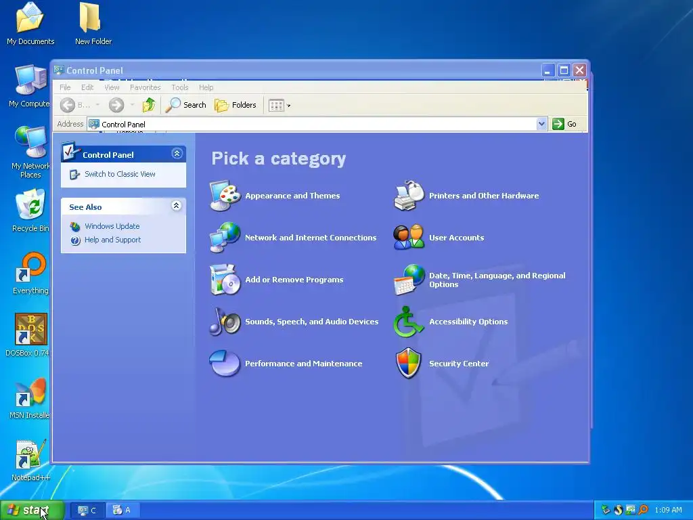
Task: Click the orange magnifier tray icon
Action: pyautogui.click(x=644, y=510)
